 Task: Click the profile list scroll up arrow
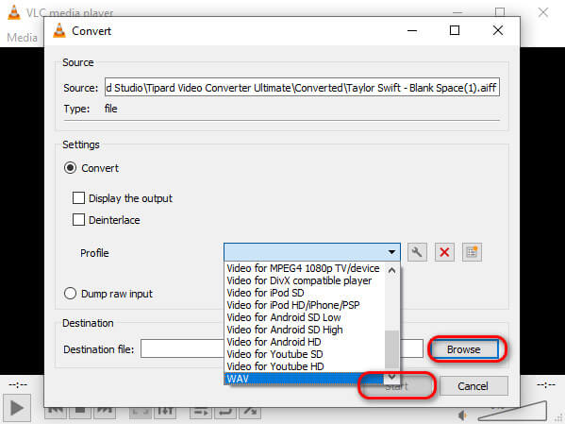pos(391,270)
